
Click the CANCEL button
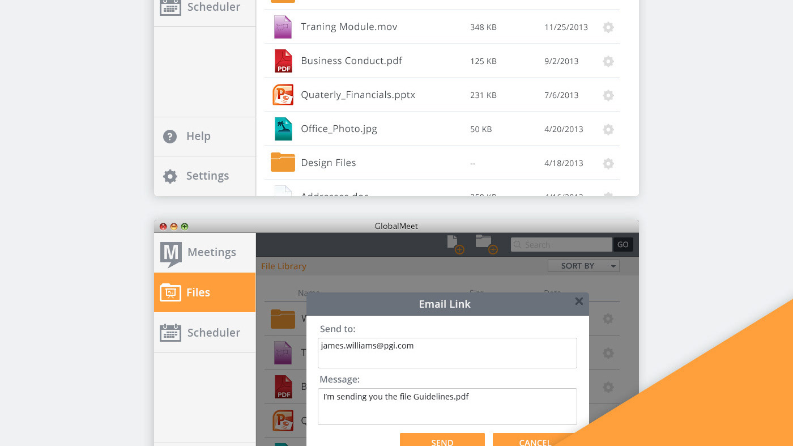click(x=535, y=440)
